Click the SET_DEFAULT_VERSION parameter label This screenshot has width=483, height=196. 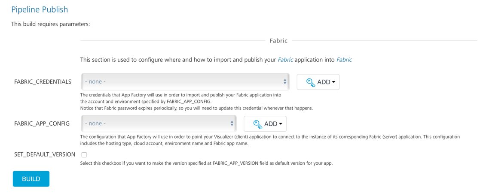[x=45, y=154]
